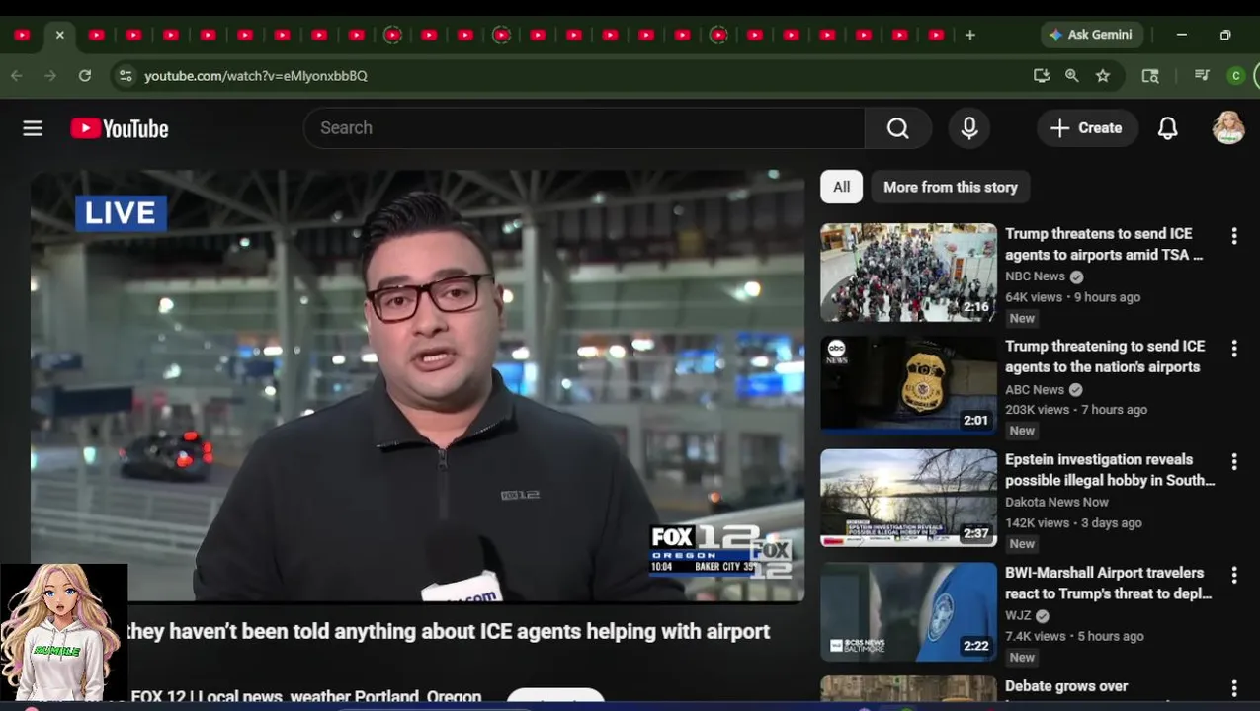Go to YouTube home via the logo
This screenshot has height=711, width=1260.
pos(120,128)
